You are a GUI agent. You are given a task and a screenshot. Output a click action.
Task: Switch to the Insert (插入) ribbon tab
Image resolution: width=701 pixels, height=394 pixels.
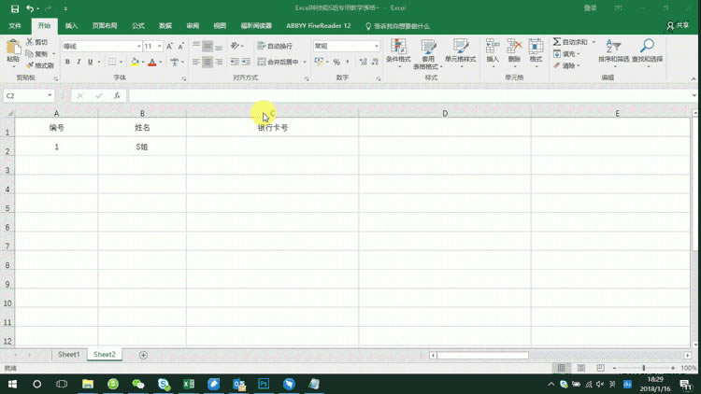(x=71, y=26)
